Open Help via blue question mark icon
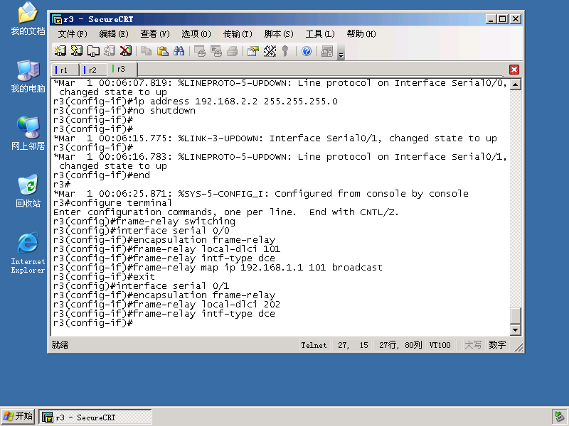Viewport: 569px width, 426px height. pyautogui.click(x=307, y=51)
